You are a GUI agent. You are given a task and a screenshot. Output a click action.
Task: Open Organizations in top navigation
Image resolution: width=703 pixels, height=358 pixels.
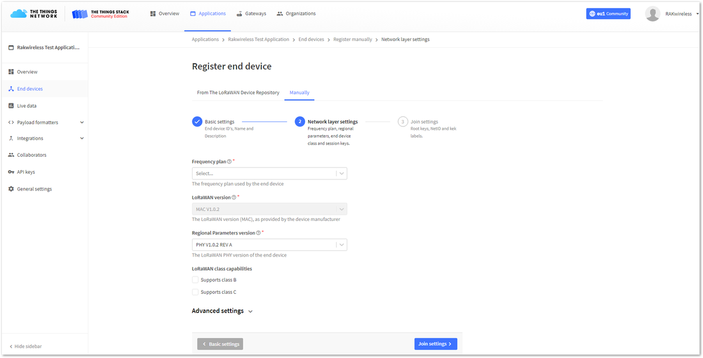tap(296, 13)
